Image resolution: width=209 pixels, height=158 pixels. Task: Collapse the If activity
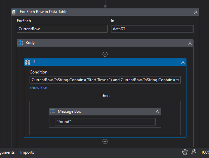coord(183,62)
